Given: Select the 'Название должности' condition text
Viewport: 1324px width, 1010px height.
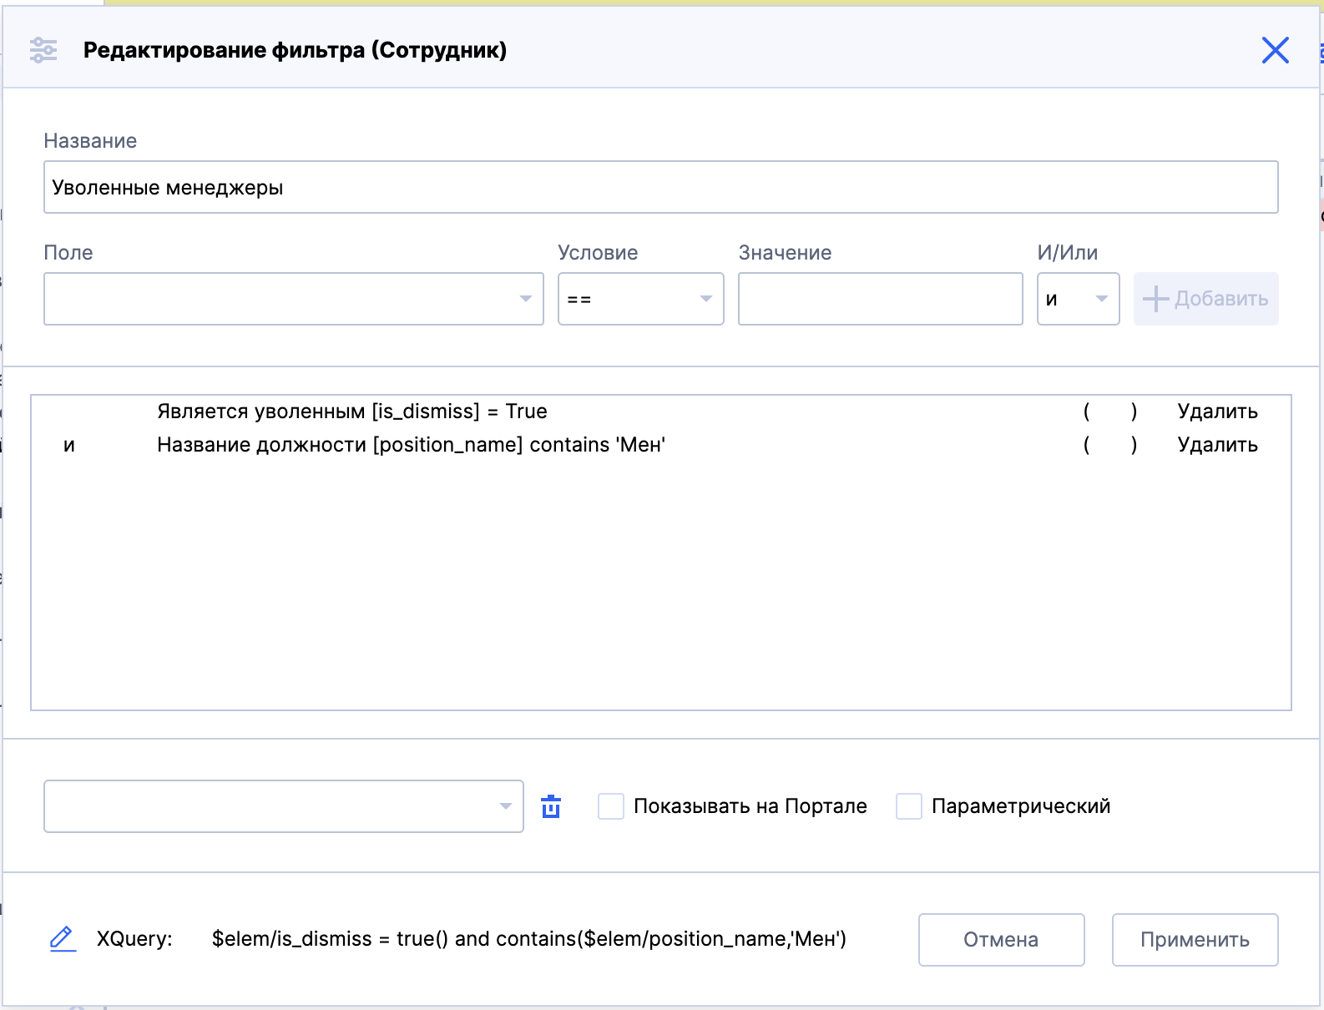Looking at the screenshot, I should tap(411, 445).
